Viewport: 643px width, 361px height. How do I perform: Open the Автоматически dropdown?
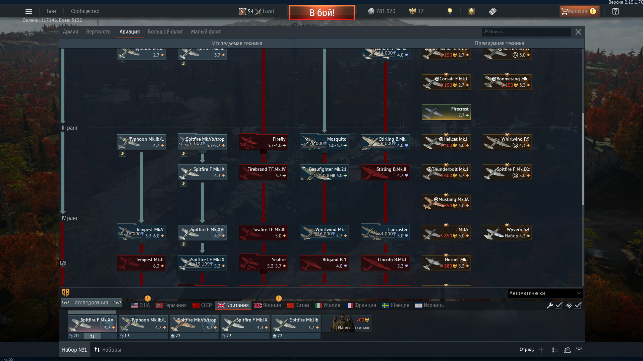pyautogui.click(x=545, y=293)
